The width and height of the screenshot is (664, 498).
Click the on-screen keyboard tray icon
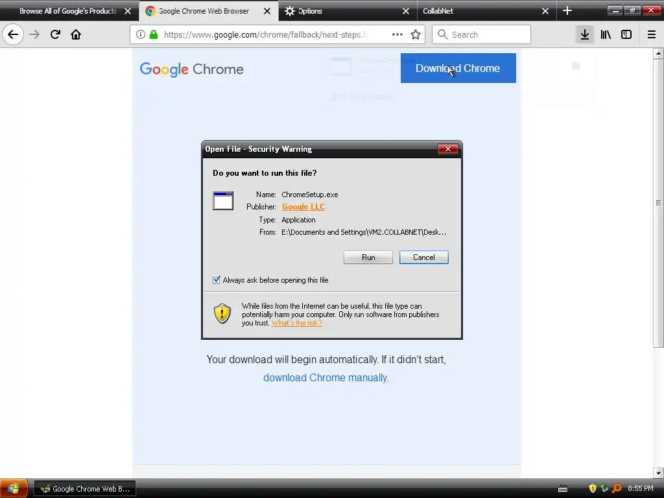coord(563,489)
